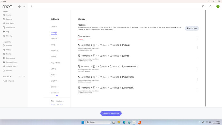Go to Home in the sidebar
This screenshot has height=125, width=222.
pyautogui.click(x=7, y=15)
